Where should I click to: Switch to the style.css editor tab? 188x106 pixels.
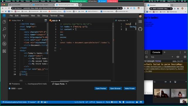[121, 20]
